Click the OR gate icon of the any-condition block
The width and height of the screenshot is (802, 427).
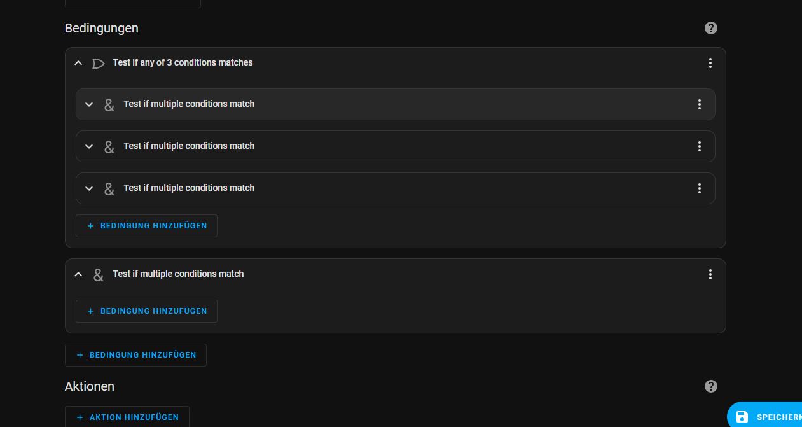(98, 63)
